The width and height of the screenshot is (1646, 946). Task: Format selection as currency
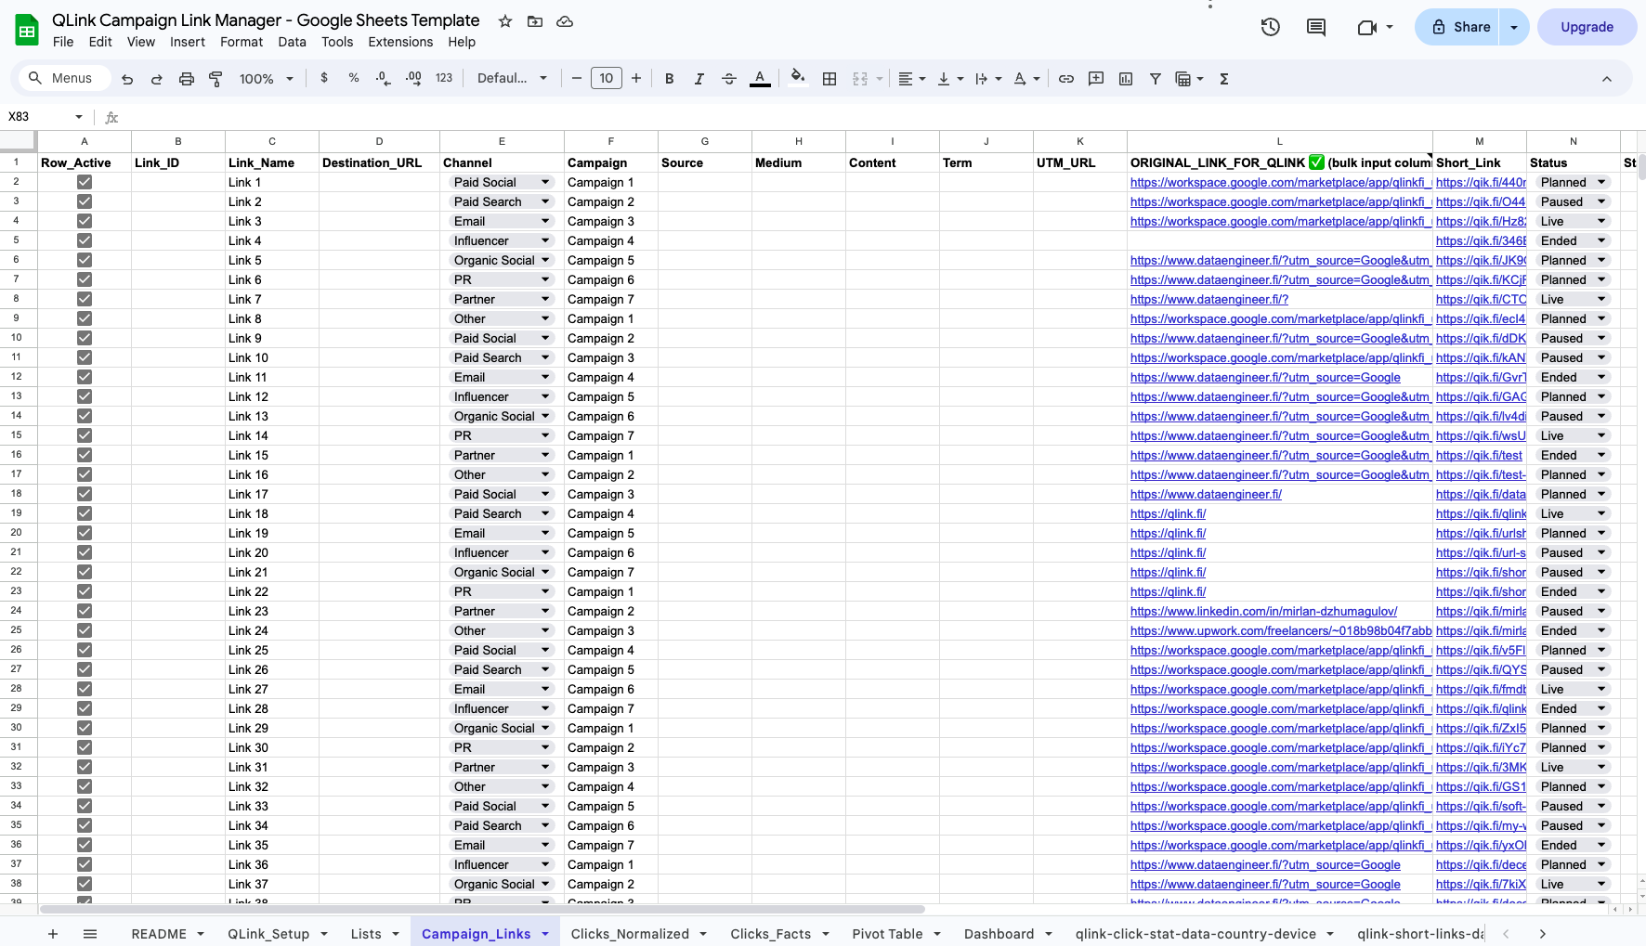(x=324, y=79)
